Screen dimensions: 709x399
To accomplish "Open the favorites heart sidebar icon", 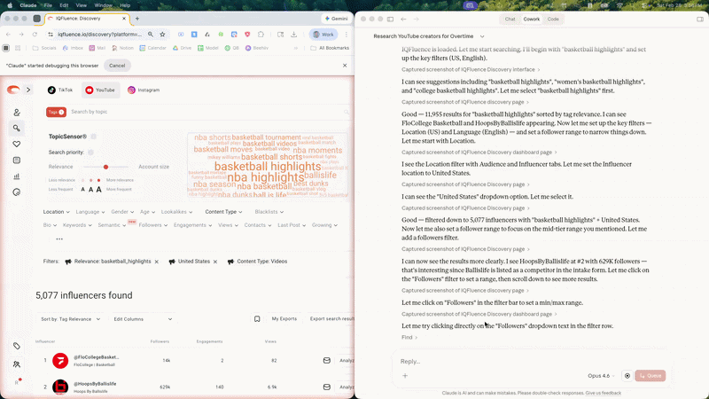I will click(x=17, y=145).
